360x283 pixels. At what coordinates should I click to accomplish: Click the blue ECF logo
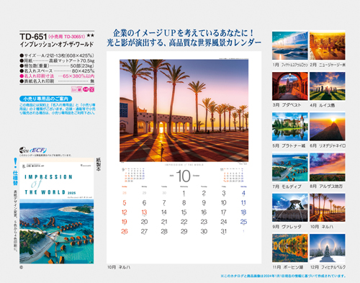38,151
